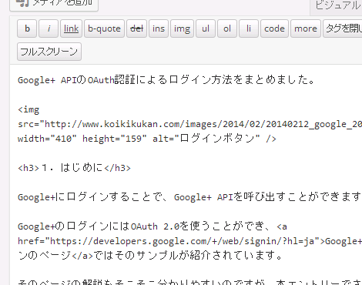Image resolution: width=362 pixels, height=285 pixels.
Task: Click the line about Google+ APIを呼び出す
Action: (x=189, y=197)
